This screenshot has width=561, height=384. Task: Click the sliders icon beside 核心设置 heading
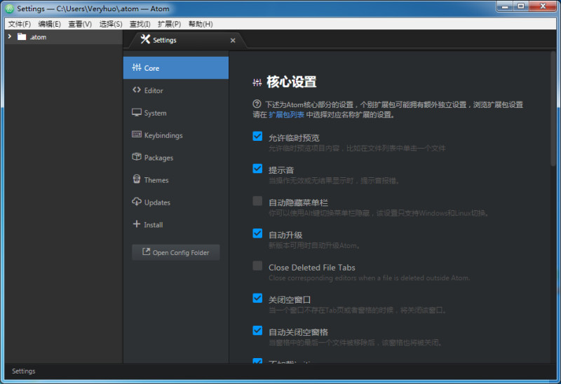(x=257, y=83)
